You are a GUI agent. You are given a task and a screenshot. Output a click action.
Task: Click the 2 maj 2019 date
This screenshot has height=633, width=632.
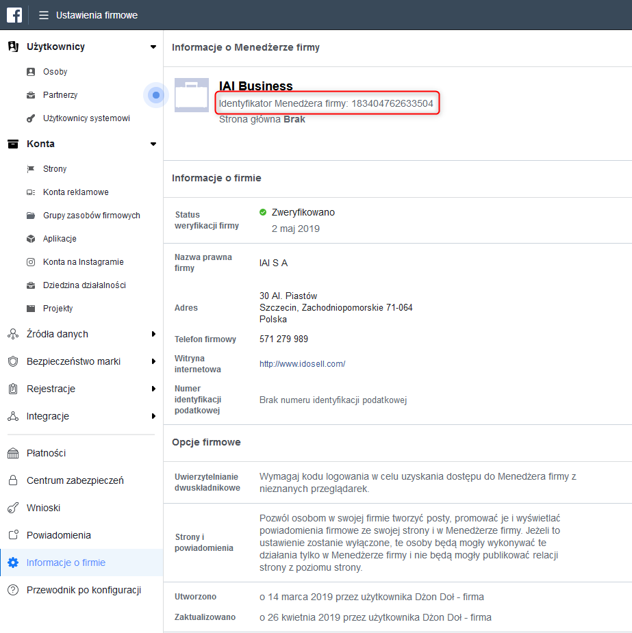pyautogui.click(x=296, y=229)
